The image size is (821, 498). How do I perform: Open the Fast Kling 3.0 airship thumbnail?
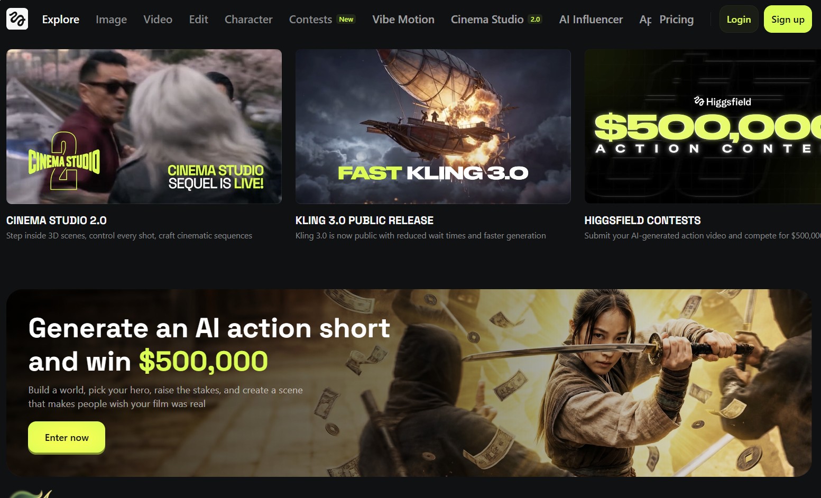(433, 126)
